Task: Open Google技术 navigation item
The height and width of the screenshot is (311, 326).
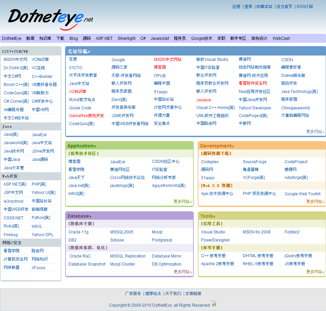Action: (202, 38)
